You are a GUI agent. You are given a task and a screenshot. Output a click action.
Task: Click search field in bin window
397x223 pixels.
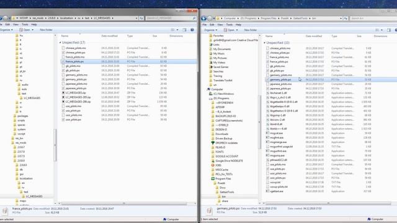click(x=373, y=18)
